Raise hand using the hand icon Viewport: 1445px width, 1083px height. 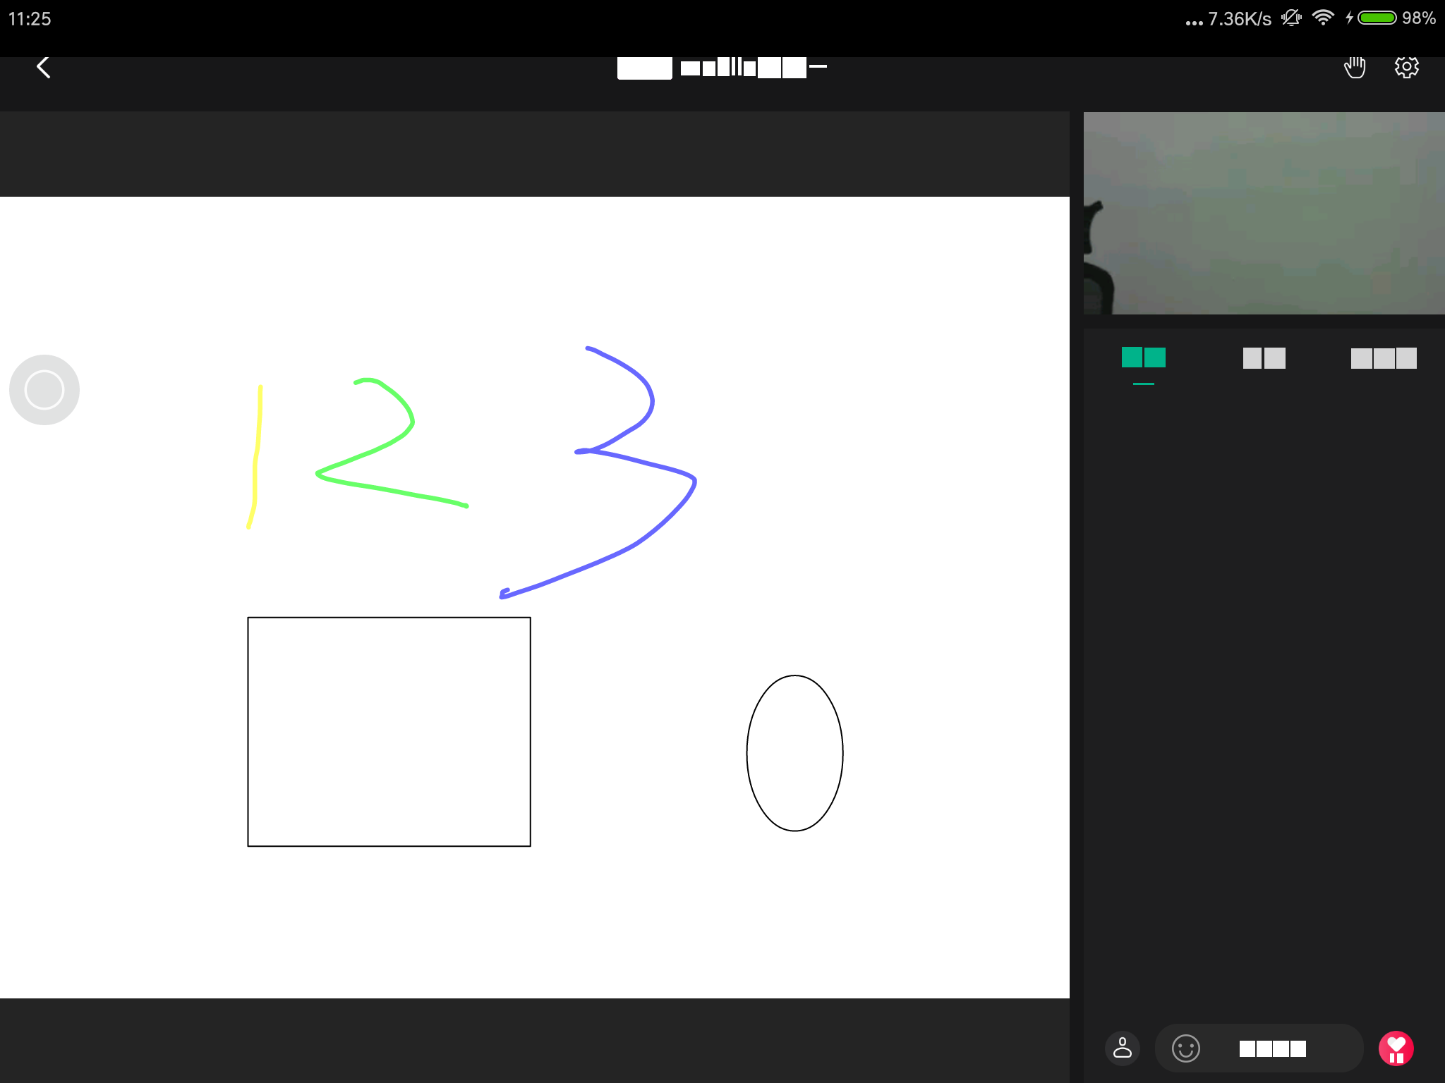(1354, 68)
